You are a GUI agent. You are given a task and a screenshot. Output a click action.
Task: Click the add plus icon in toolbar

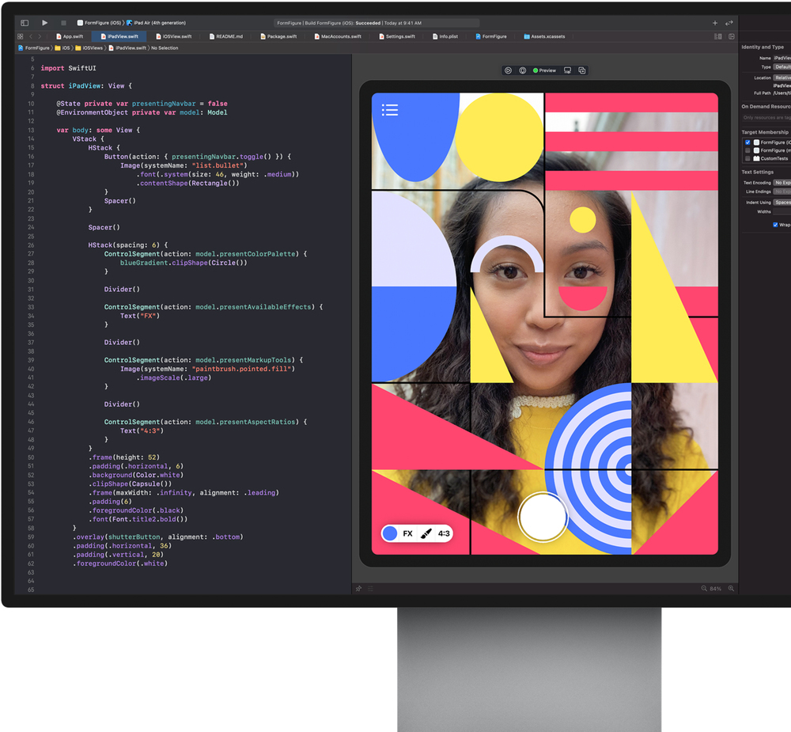pos(715,23)
